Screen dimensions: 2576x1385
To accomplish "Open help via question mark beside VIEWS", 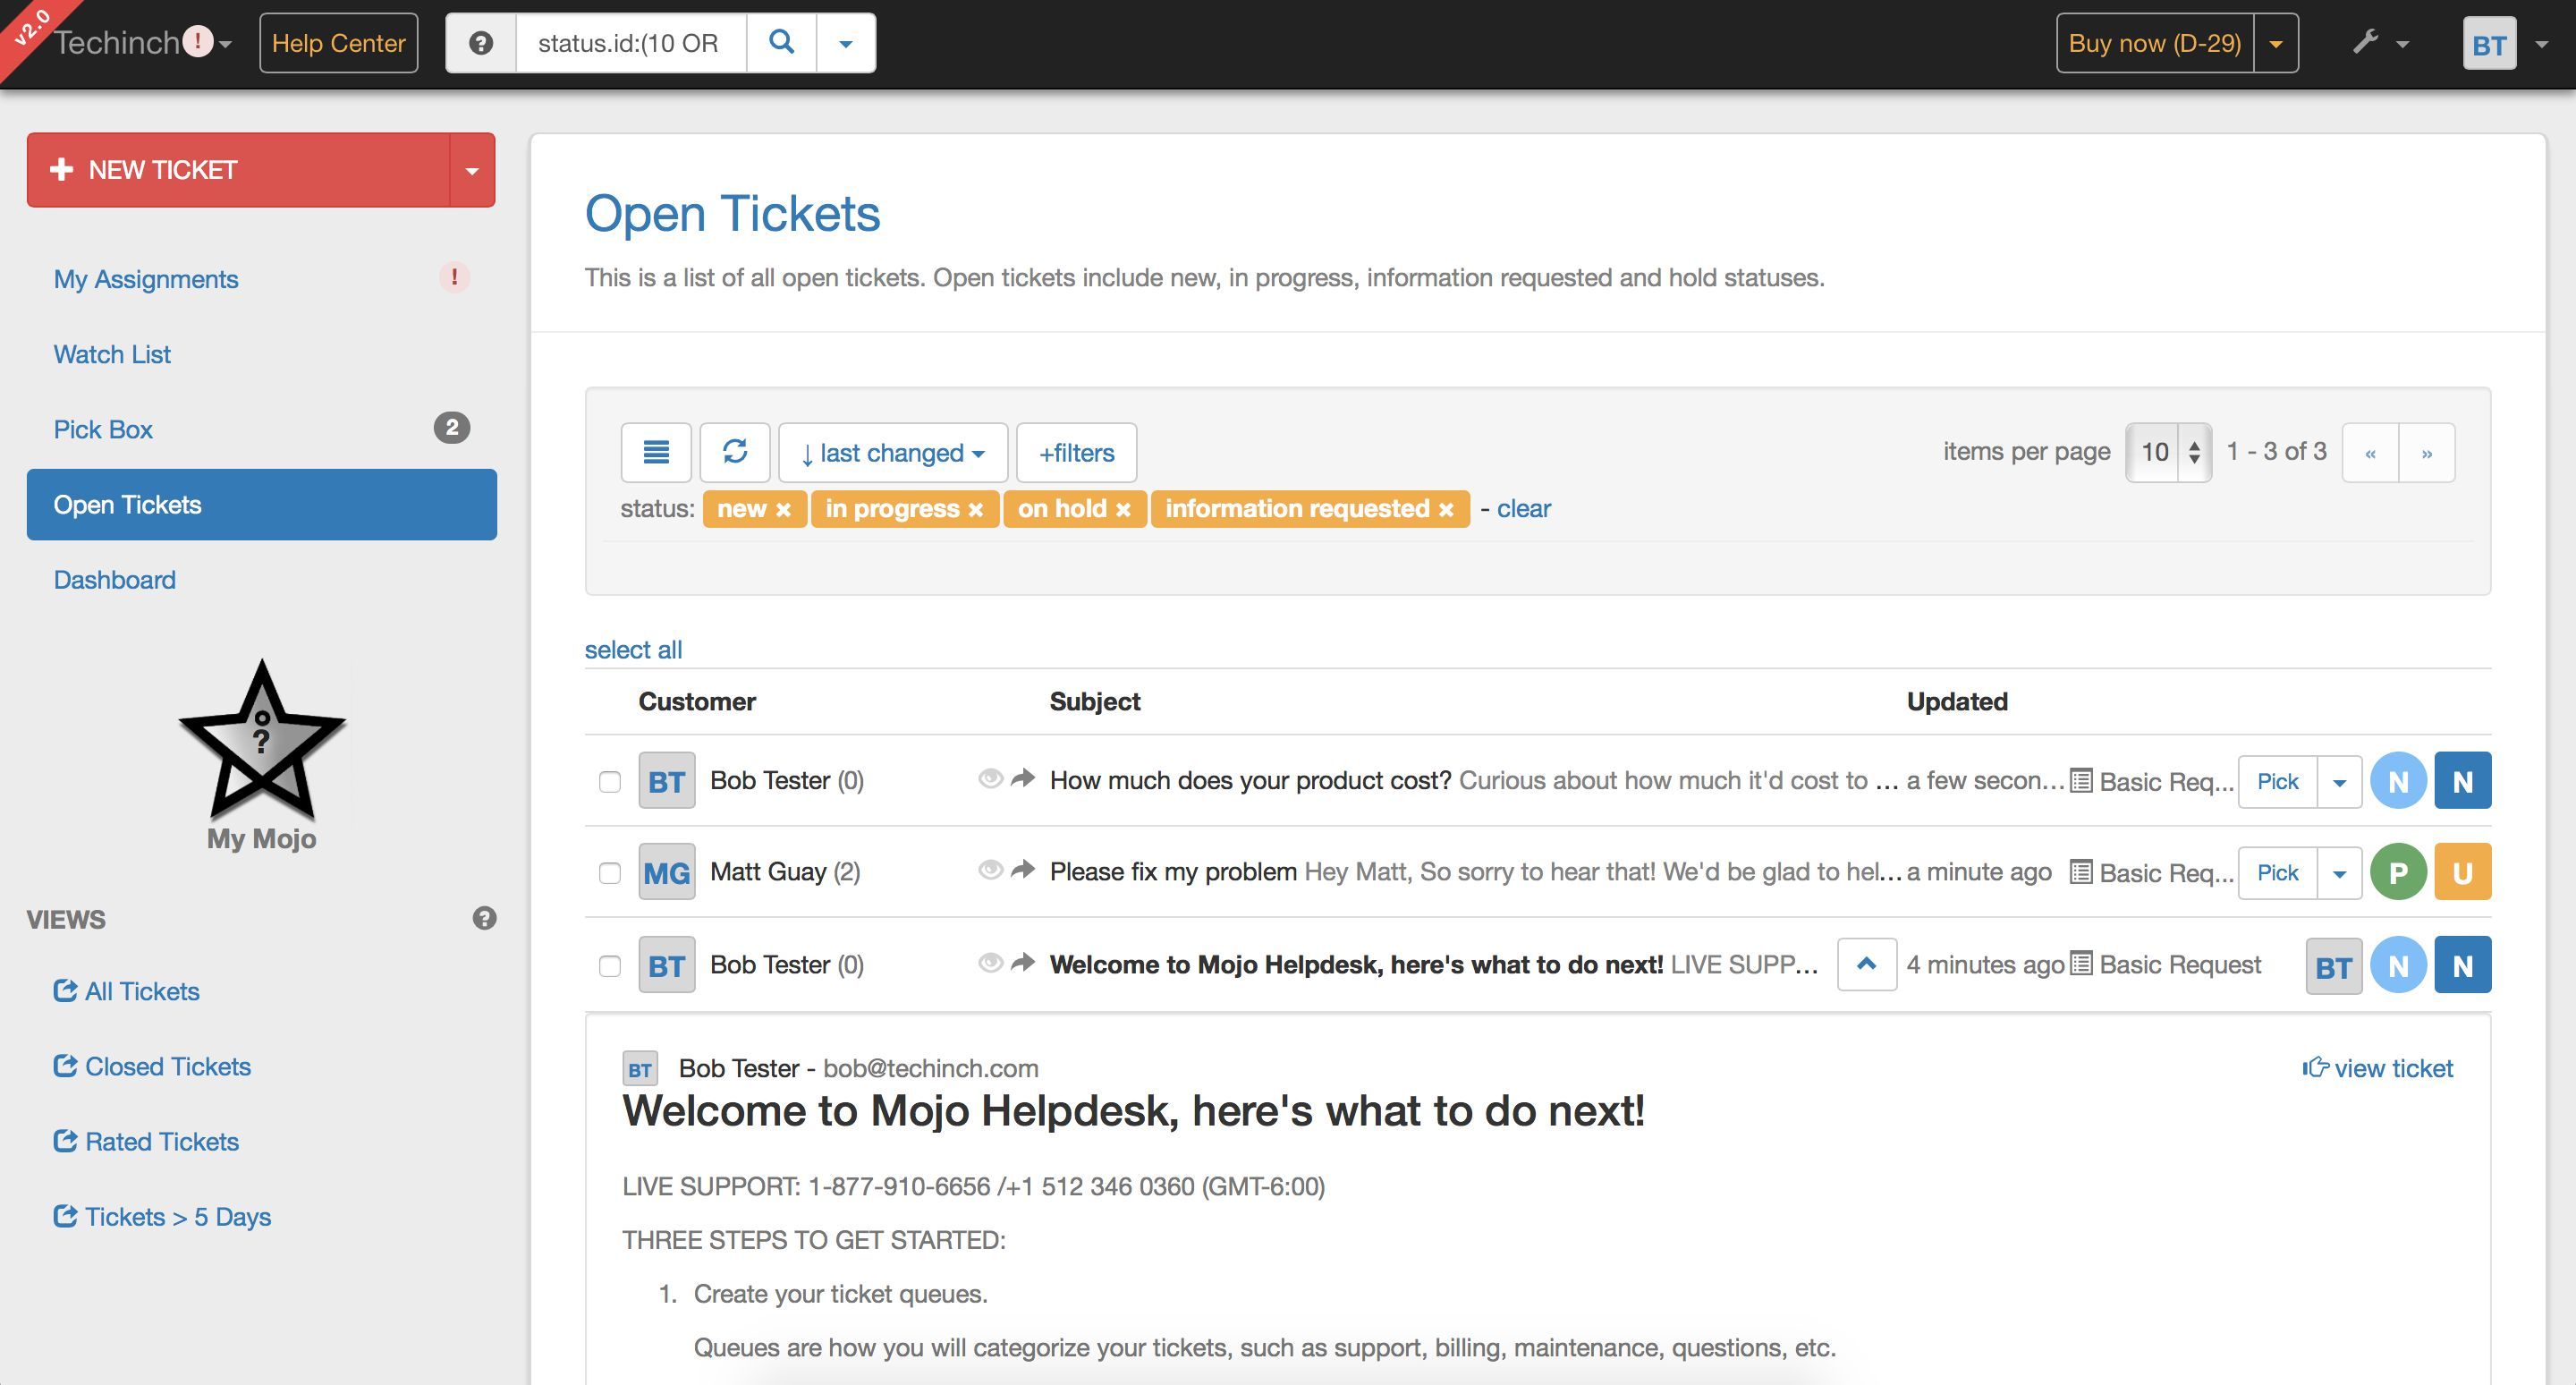I will click(486, 918).
